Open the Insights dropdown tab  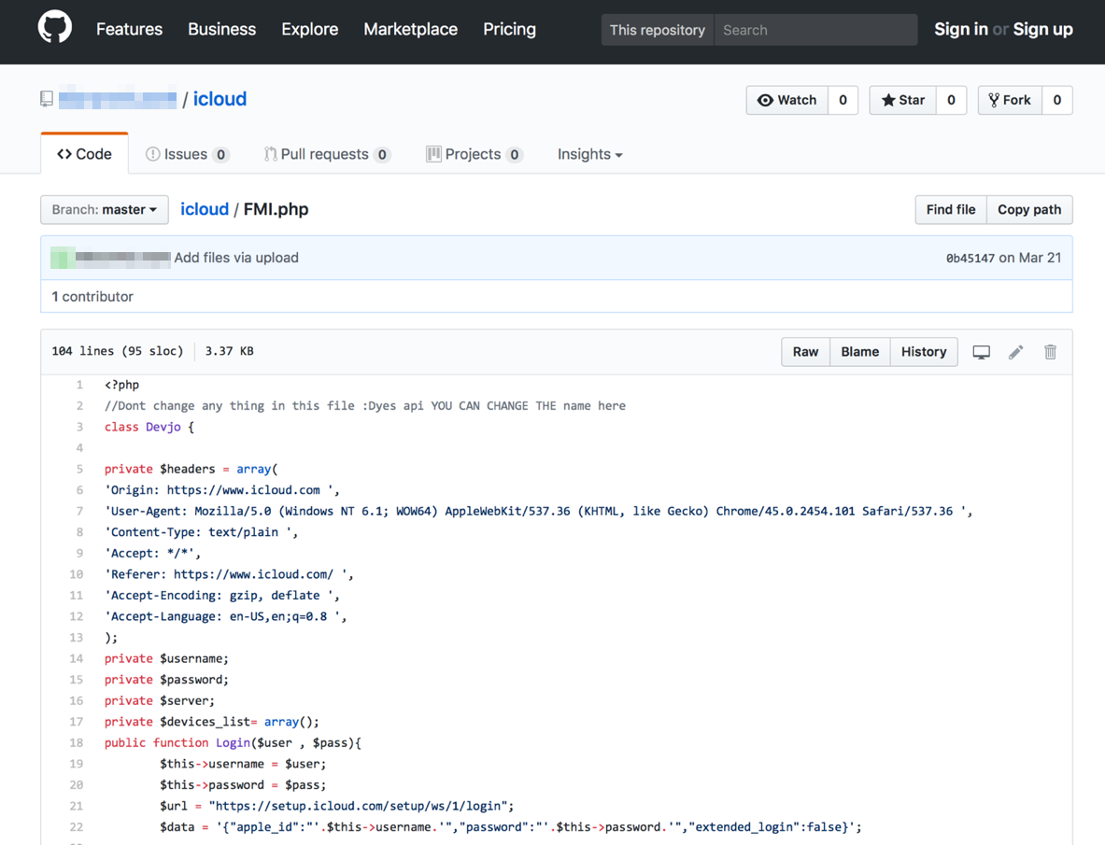pos(589,154)
